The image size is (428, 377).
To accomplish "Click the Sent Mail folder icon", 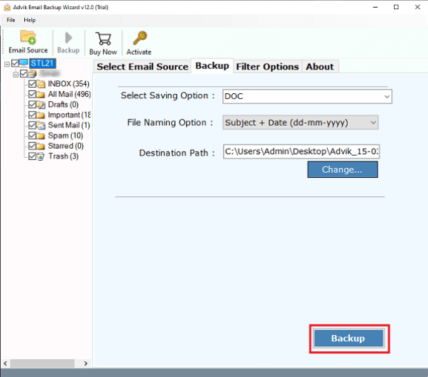I will click(x=41, y=125).
